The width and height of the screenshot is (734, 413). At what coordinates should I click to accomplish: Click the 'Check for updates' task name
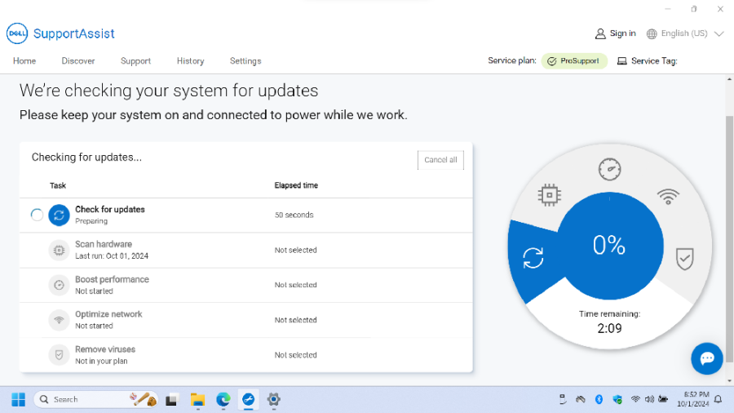pyautogui.click(x=110, y=209)
